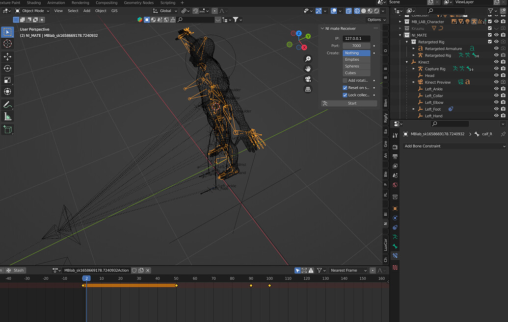Select Nothing in the Create options
Image resolution: width=508 pixels, height=322 pixels.
click(356, 53)
